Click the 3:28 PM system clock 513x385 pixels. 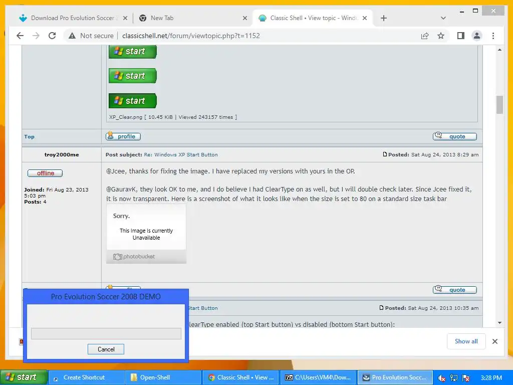coord(491,378)
